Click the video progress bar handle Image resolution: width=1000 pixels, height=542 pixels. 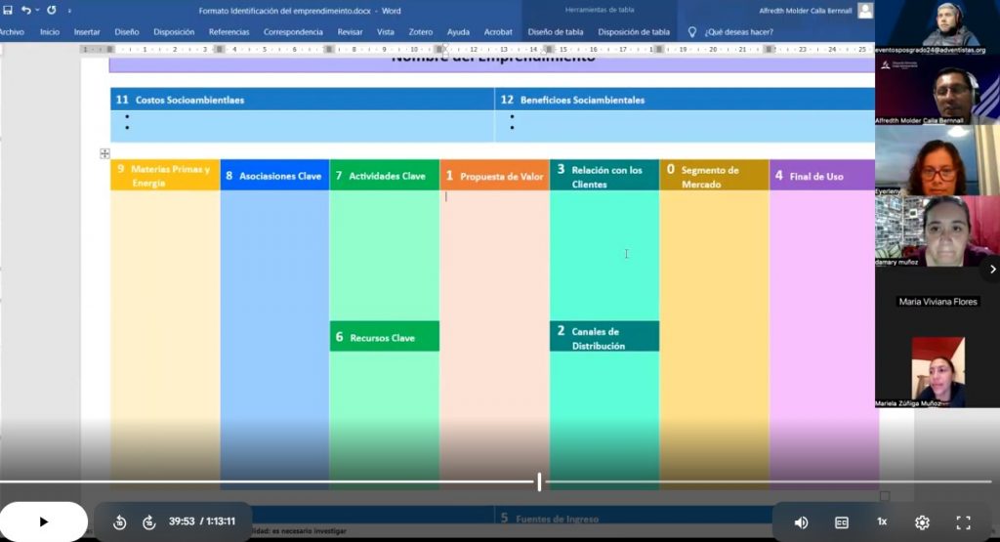(539, 481)
